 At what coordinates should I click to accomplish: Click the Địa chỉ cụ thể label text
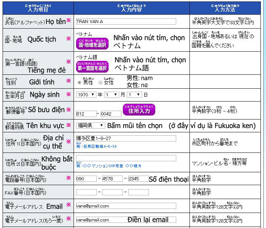(53, 142)
